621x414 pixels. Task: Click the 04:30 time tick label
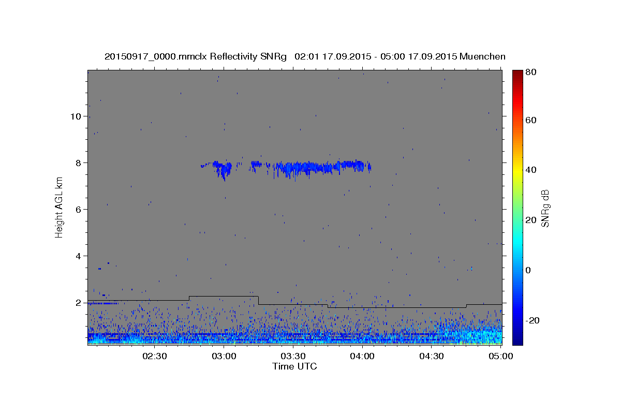pos(431,356)
